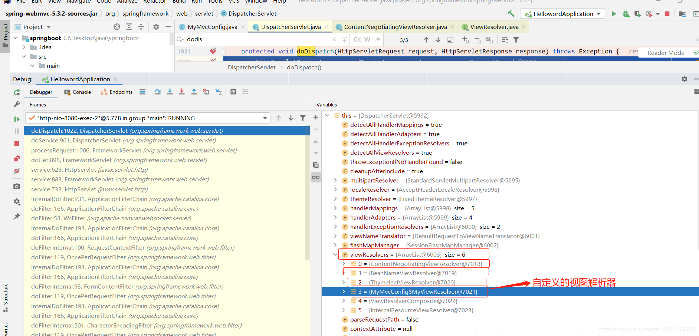Click the 'dodis' search input field
Viewport: 699px width, 336px height.
(259, 39)
